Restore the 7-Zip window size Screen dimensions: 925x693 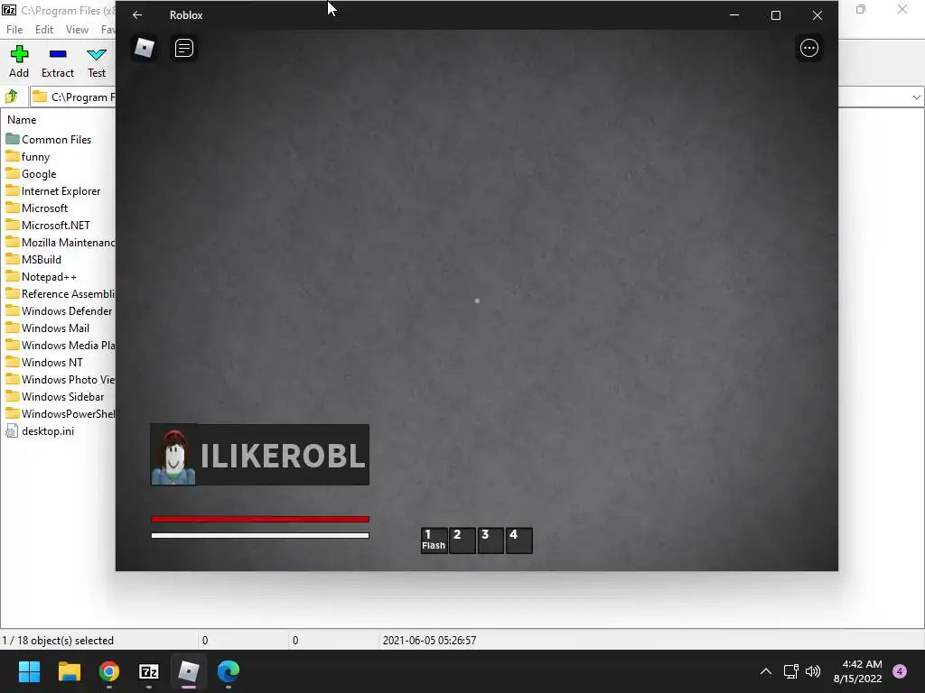[x=861, y=10]
